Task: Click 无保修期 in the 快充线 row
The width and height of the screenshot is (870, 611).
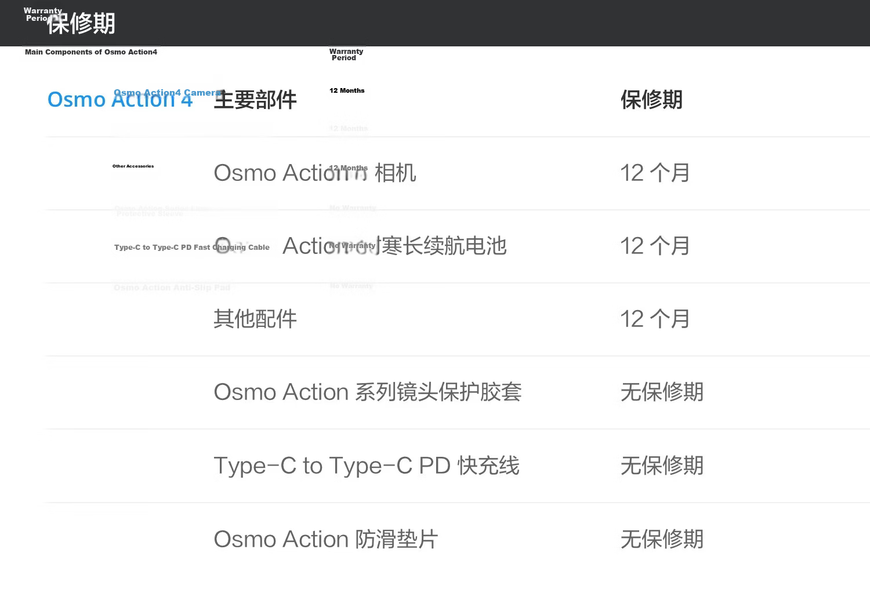Action: (662, 465)
